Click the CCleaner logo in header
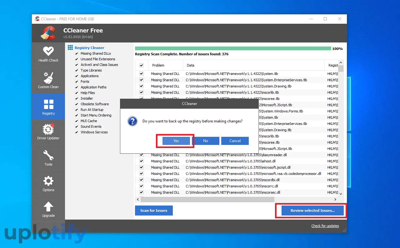Image resolution: width=400 pixels, height=248 pixels. pyautogui.click(x=48, y=33)
